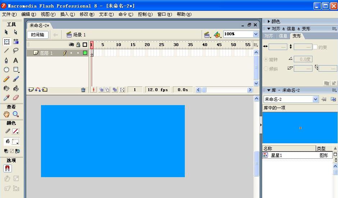This screenshot has width=338, height=198.
Task: Open the 100% zoom level dropdown
Action: [256, 34]
